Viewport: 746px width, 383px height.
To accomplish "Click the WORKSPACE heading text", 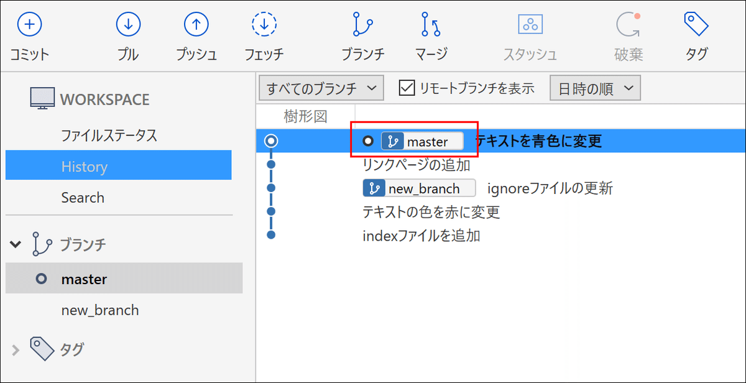I will [104, 99].
